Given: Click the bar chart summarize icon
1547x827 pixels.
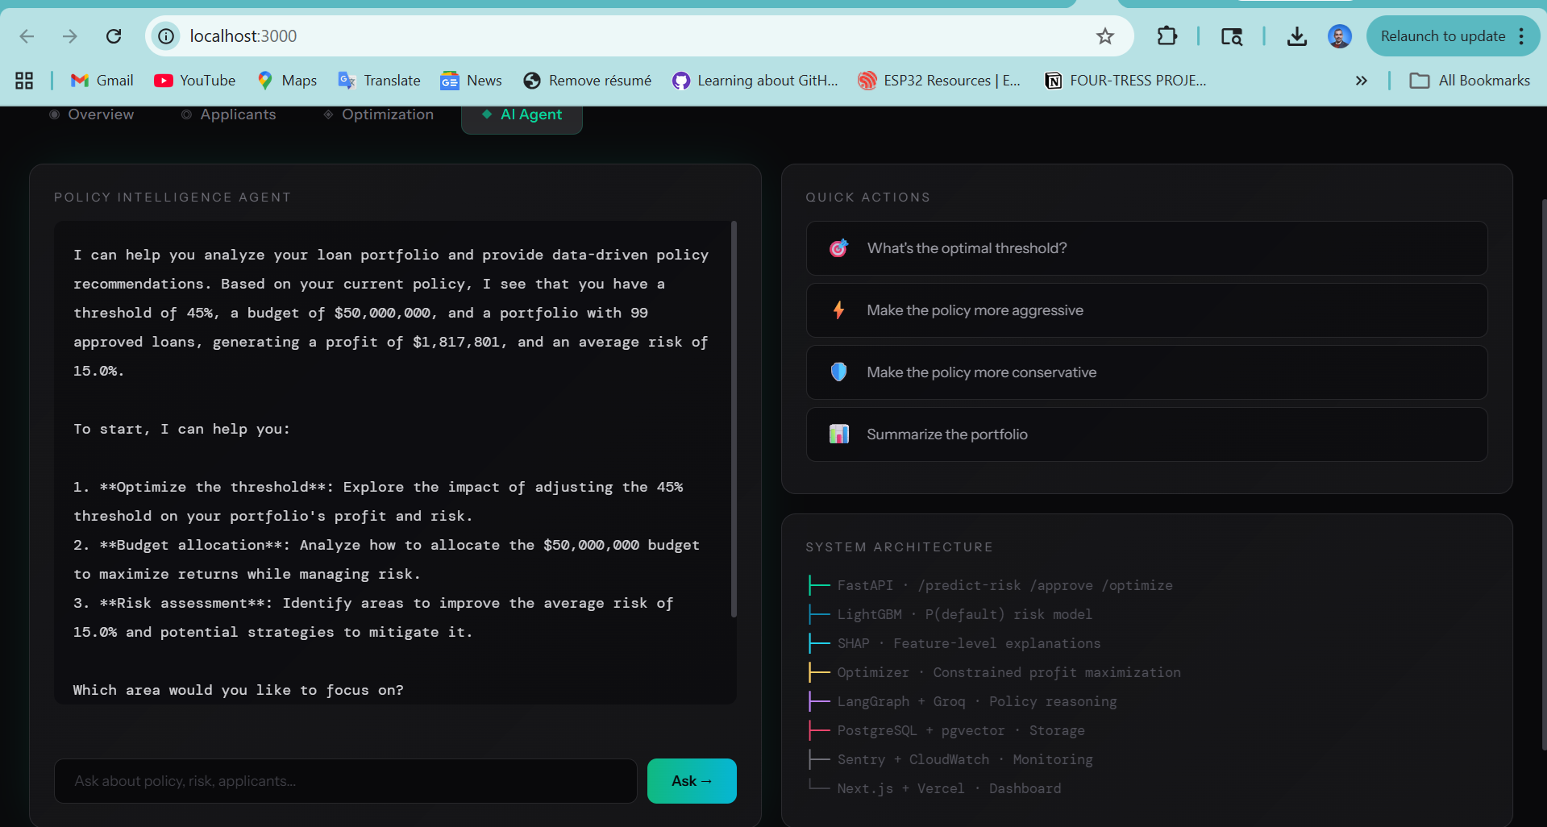Looking at the screenshot, I should [x=838, y=434].
